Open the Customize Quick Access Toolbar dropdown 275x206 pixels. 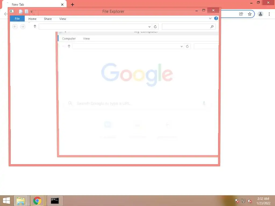click(32, 12)
